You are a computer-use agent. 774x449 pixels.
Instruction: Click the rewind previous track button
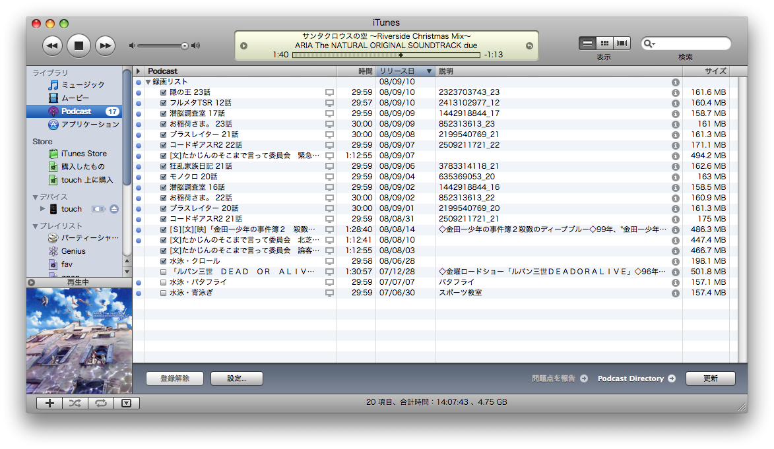(52, 46)
